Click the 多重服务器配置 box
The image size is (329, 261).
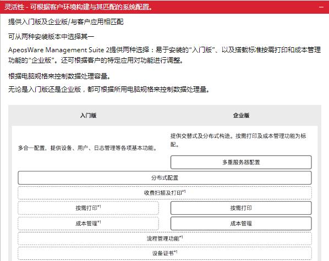pos(241,162)
